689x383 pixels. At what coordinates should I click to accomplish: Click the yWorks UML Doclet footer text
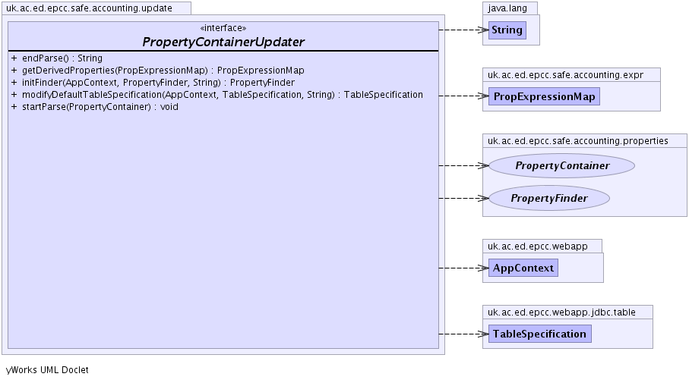click(47, 370)
